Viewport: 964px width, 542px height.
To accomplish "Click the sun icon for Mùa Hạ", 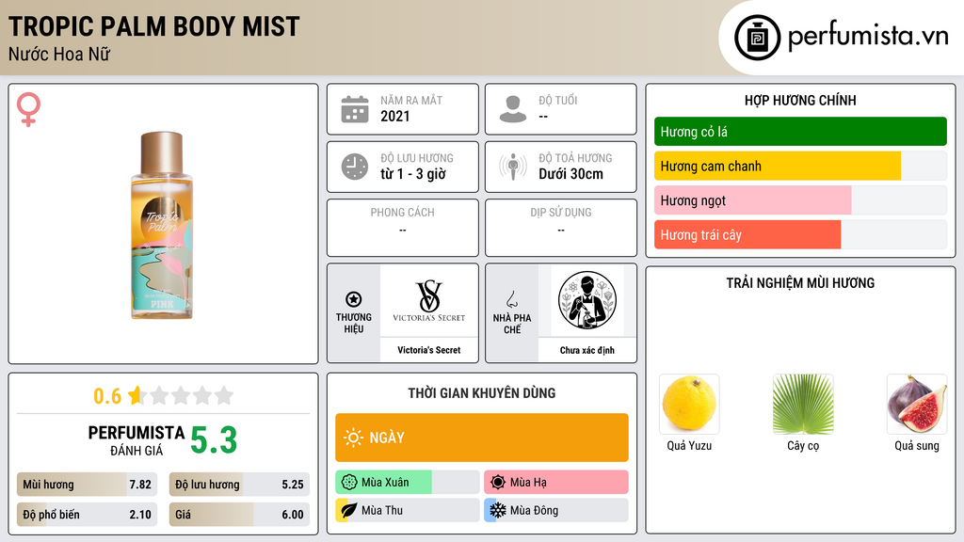I will (x=498, y=482).
